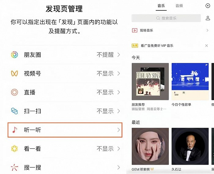
Task: Expand the 视频号 不显示 chevron
Action: pos(119,74)
